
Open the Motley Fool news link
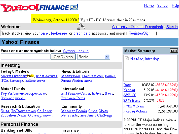tap(70, 76)
